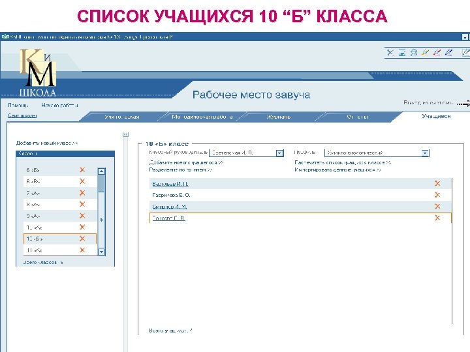Open the Журналы tab
Viewport: 470px width, 352px height.
click(279, 117)
